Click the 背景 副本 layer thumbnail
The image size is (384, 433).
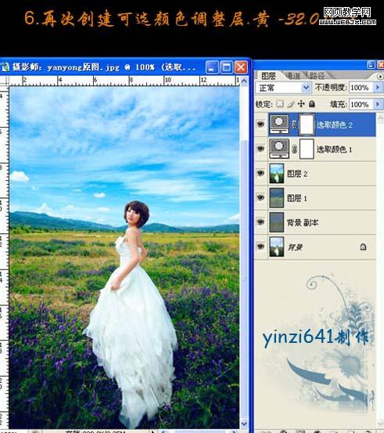[x=277, y=222]
